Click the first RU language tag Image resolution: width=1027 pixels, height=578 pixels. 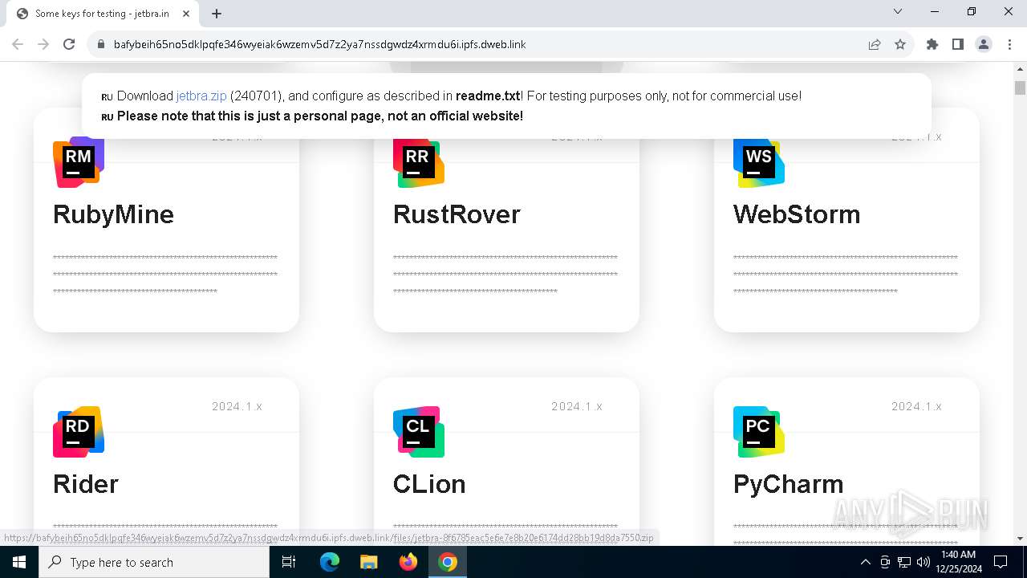[x=108, y=97]
